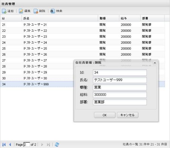The height and width of the screenshot is (148, 170).
Task: Sort by the 部署 column header
Action: click(152, 18)
